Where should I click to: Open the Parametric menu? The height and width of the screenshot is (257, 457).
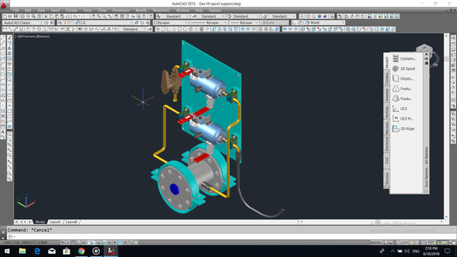coord(161,10)
